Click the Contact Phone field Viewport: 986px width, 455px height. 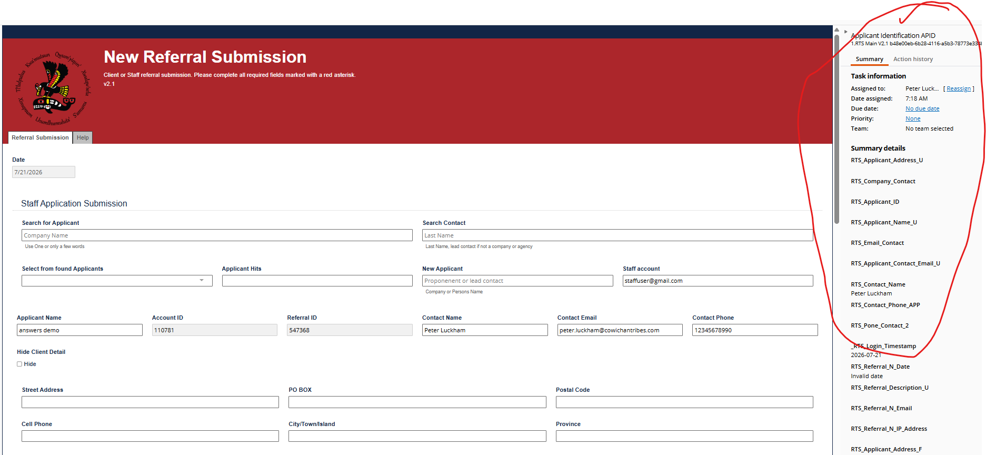(x=755, y=330)
